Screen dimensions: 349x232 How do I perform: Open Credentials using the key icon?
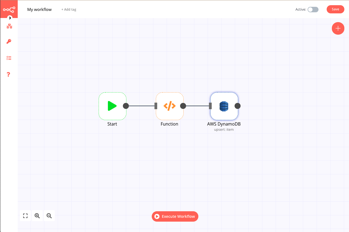coord(9,41)
